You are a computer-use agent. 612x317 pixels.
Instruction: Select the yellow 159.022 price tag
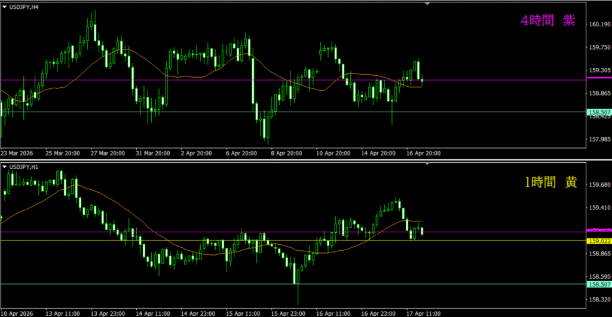598,241
